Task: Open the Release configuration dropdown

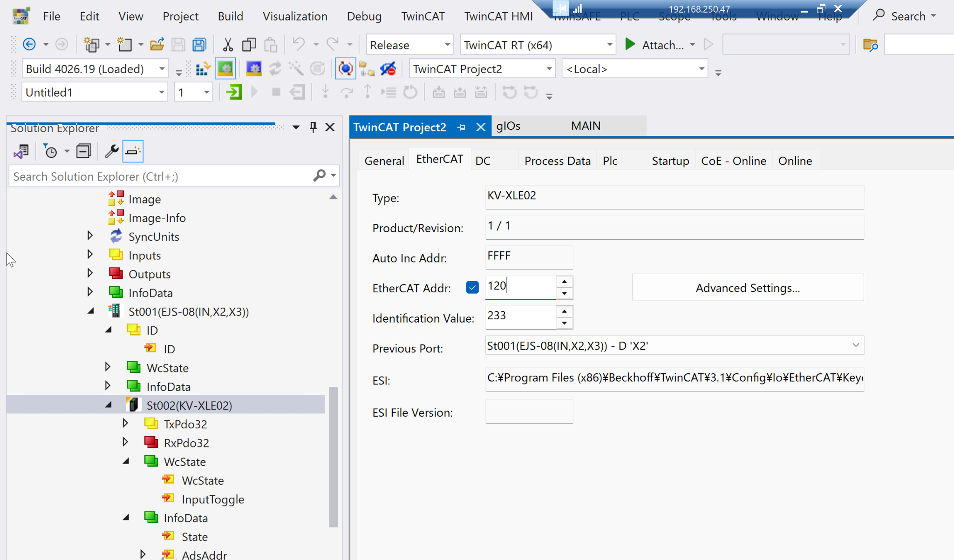Action: 447,45
